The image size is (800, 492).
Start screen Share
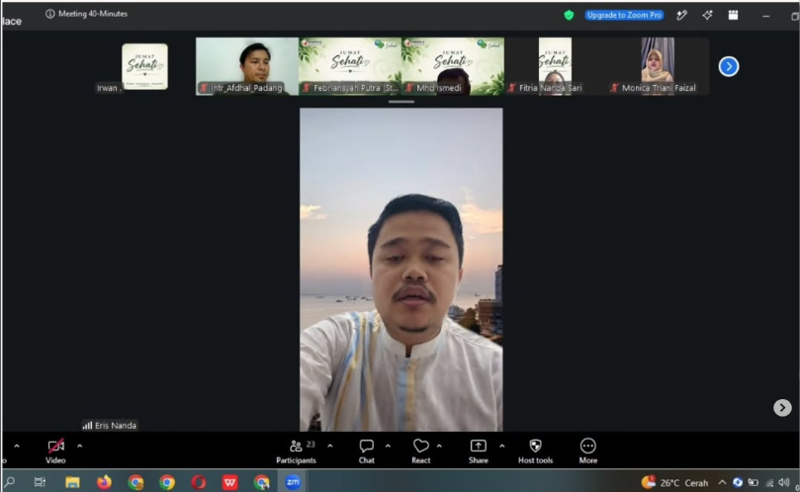coord(478,451)
